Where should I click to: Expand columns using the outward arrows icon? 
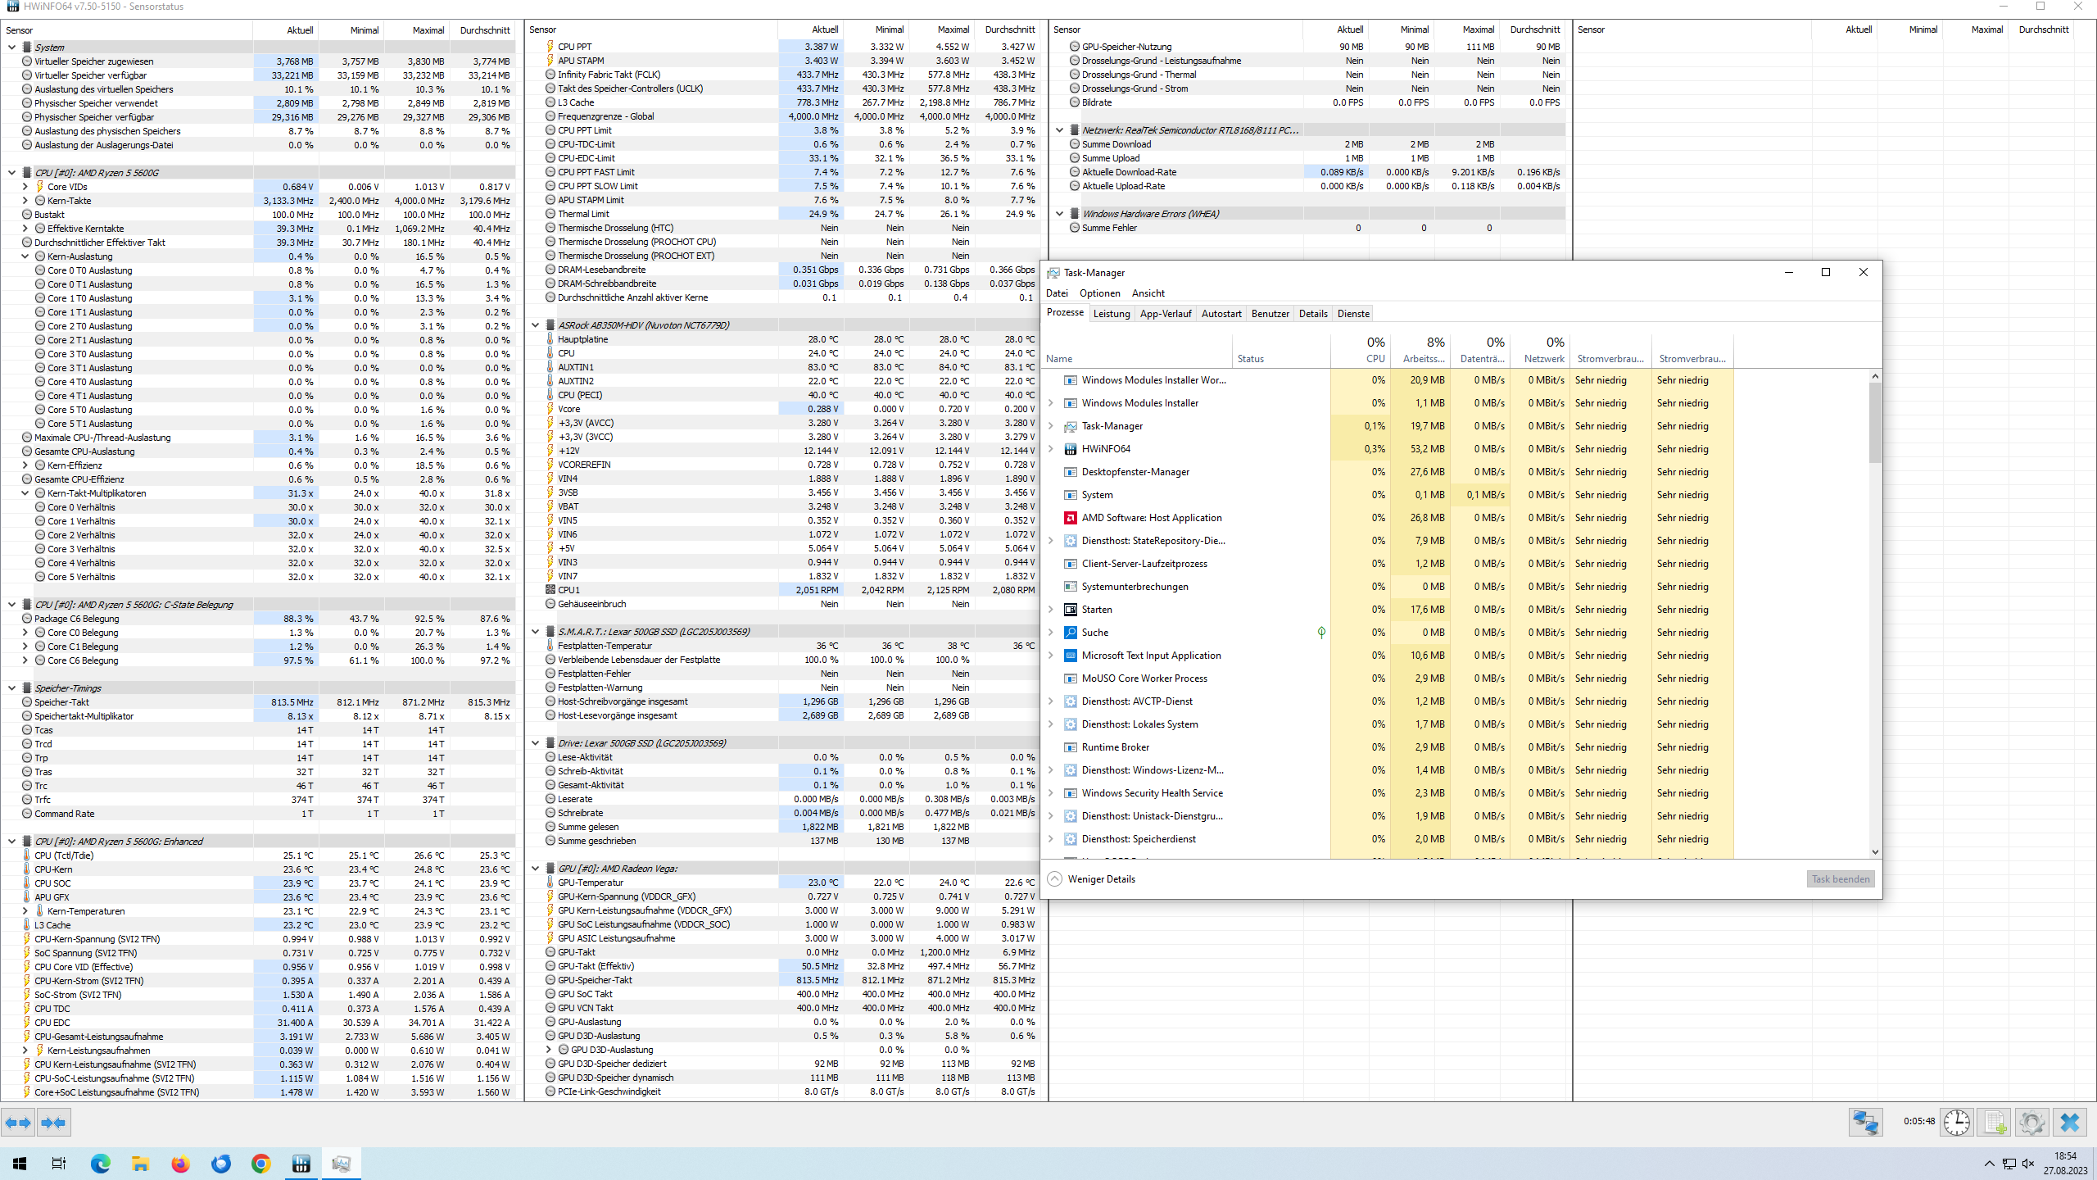click(18, 1122)
